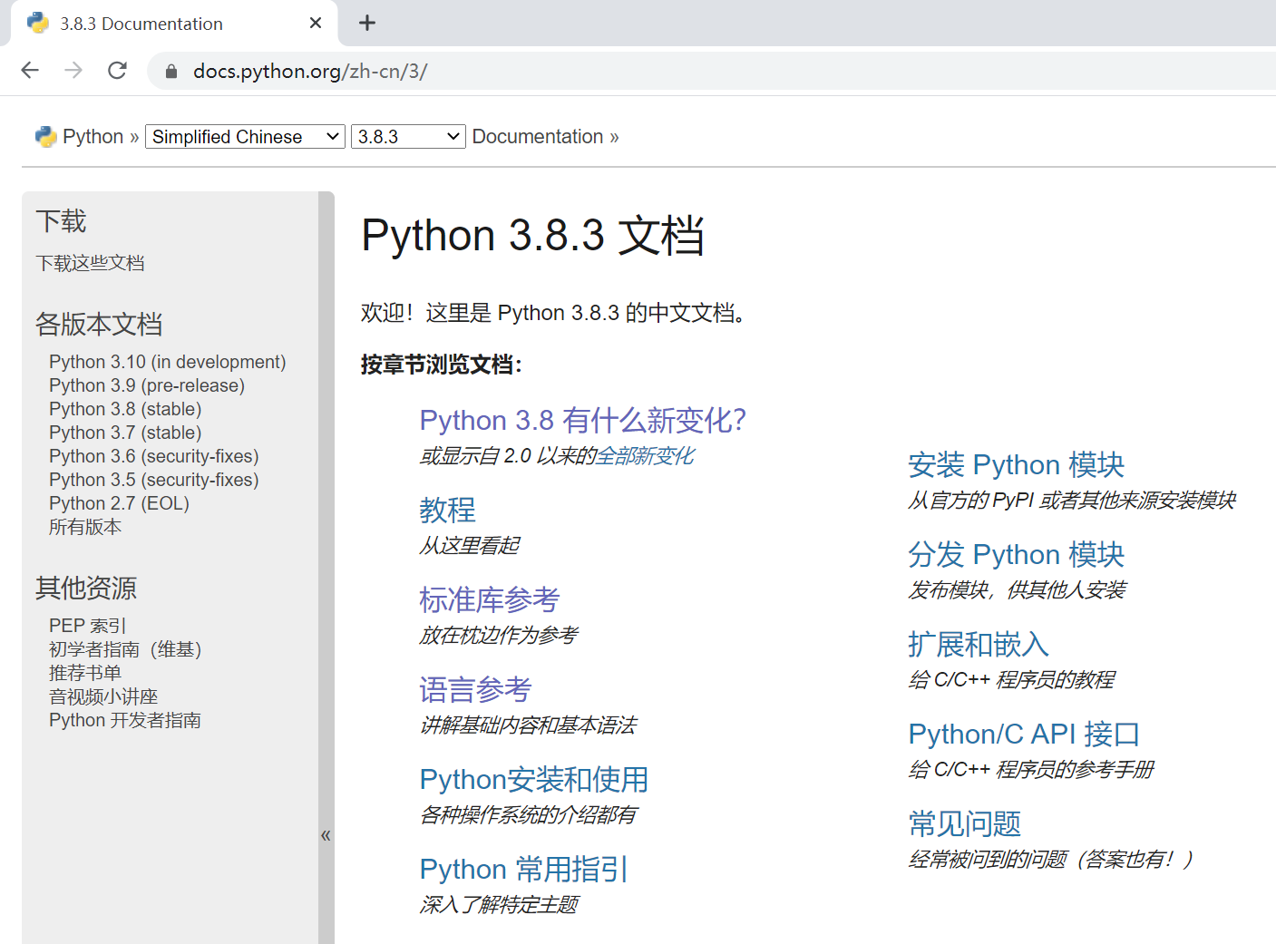The height and width of the screenshot is (944, 1276).
Task: Click the 放在枕边作为参考 description
Action: pyautogui.click(x=498, y=635)
